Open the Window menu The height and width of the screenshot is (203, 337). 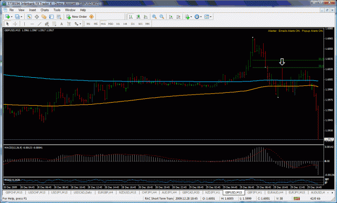70,10
